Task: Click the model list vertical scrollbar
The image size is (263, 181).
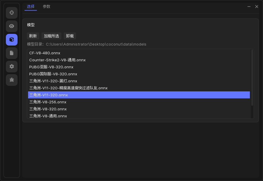Action: click(252, 78)
